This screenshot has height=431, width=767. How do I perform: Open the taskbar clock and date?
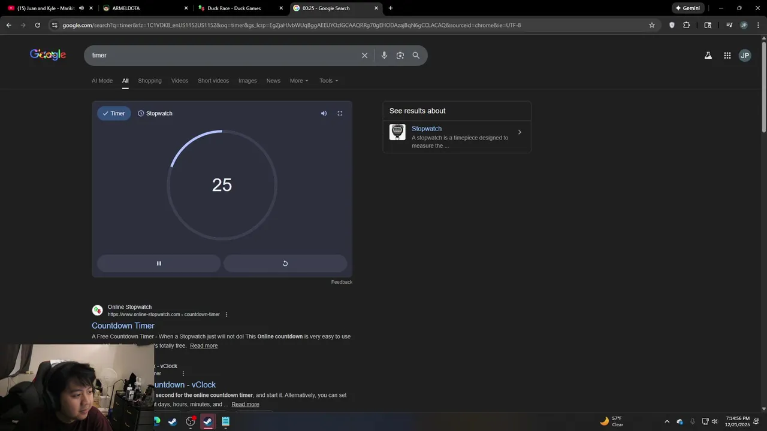pyautogui.click(x=737, y=421)
